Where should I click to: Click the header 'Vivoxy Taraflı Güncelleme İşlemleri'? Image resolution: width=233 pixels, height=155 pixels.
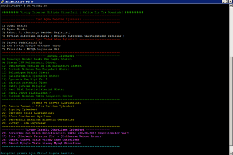[55, 130]
